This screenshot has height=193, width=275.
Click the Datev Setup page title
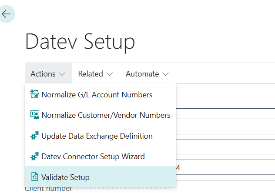[80, 42]
